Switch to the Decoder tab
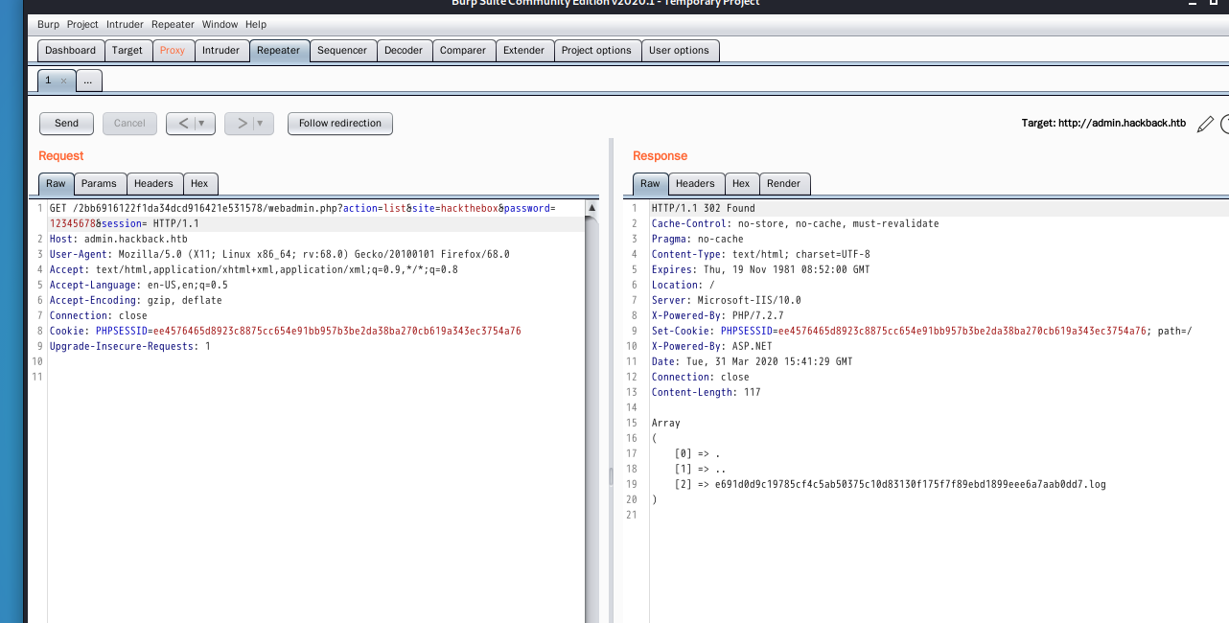This screenshot has width=1229, height=623. [404, 51]
